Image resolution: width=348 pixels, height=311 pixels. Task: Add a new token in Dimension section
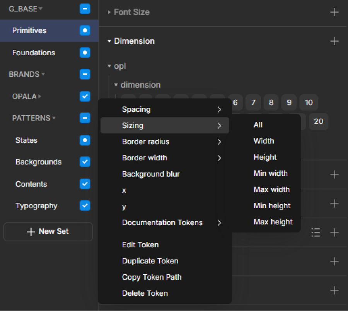tap(334, 41)
